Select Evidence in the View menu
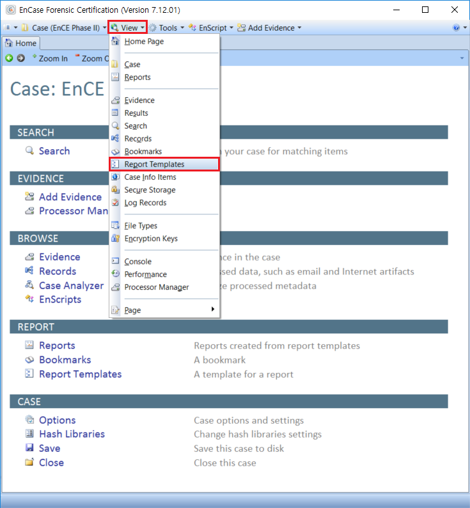 164,100
